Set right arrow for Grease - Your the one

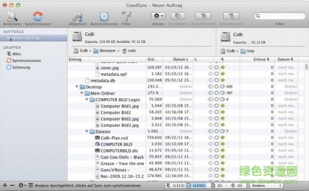[x=223, y=163]
